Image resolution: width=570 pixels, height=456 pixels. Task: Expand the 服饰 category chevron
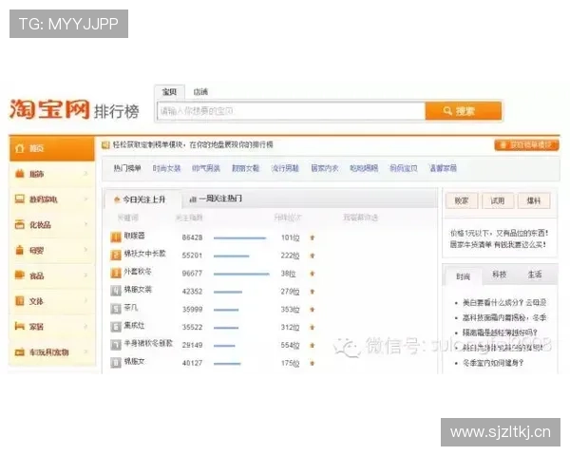coord(86,174)
